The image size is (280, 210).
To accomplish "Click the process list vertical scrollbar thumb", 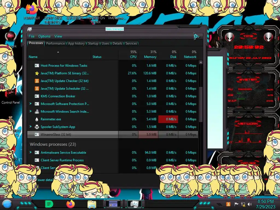I will (201, 104).
